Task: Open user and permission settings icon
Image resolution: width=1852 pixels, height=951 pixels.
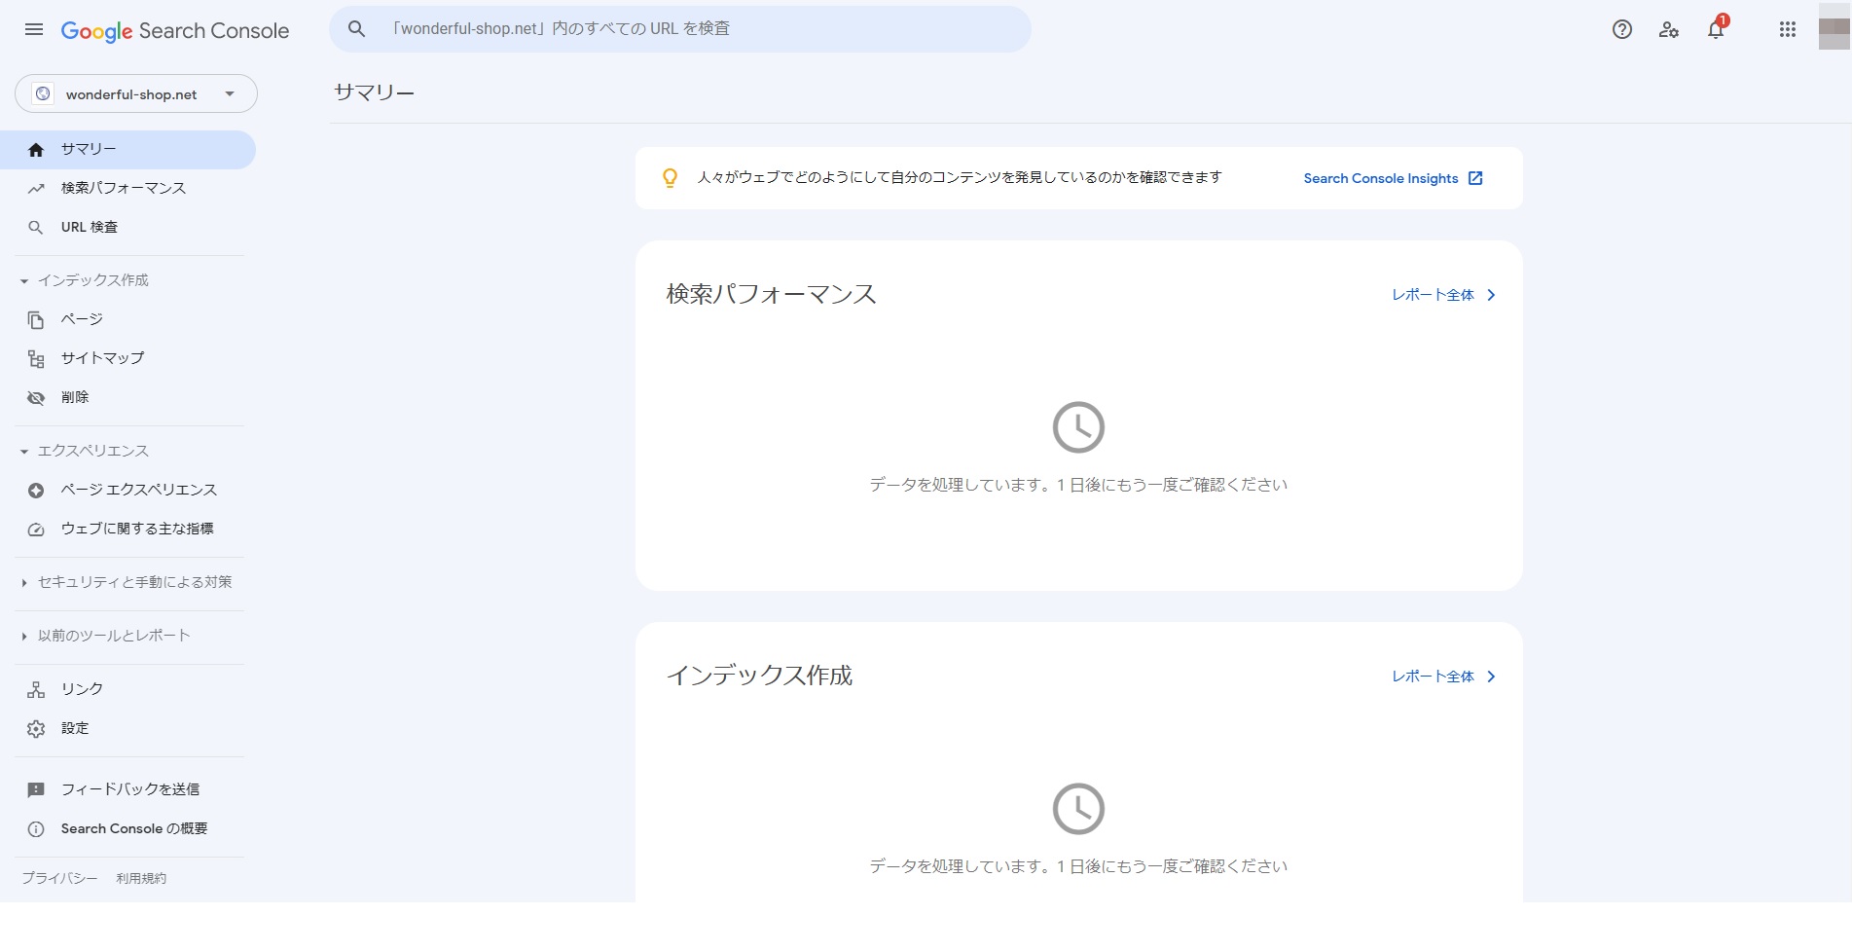Action: pyautogui.click(x=1668, y=29)
